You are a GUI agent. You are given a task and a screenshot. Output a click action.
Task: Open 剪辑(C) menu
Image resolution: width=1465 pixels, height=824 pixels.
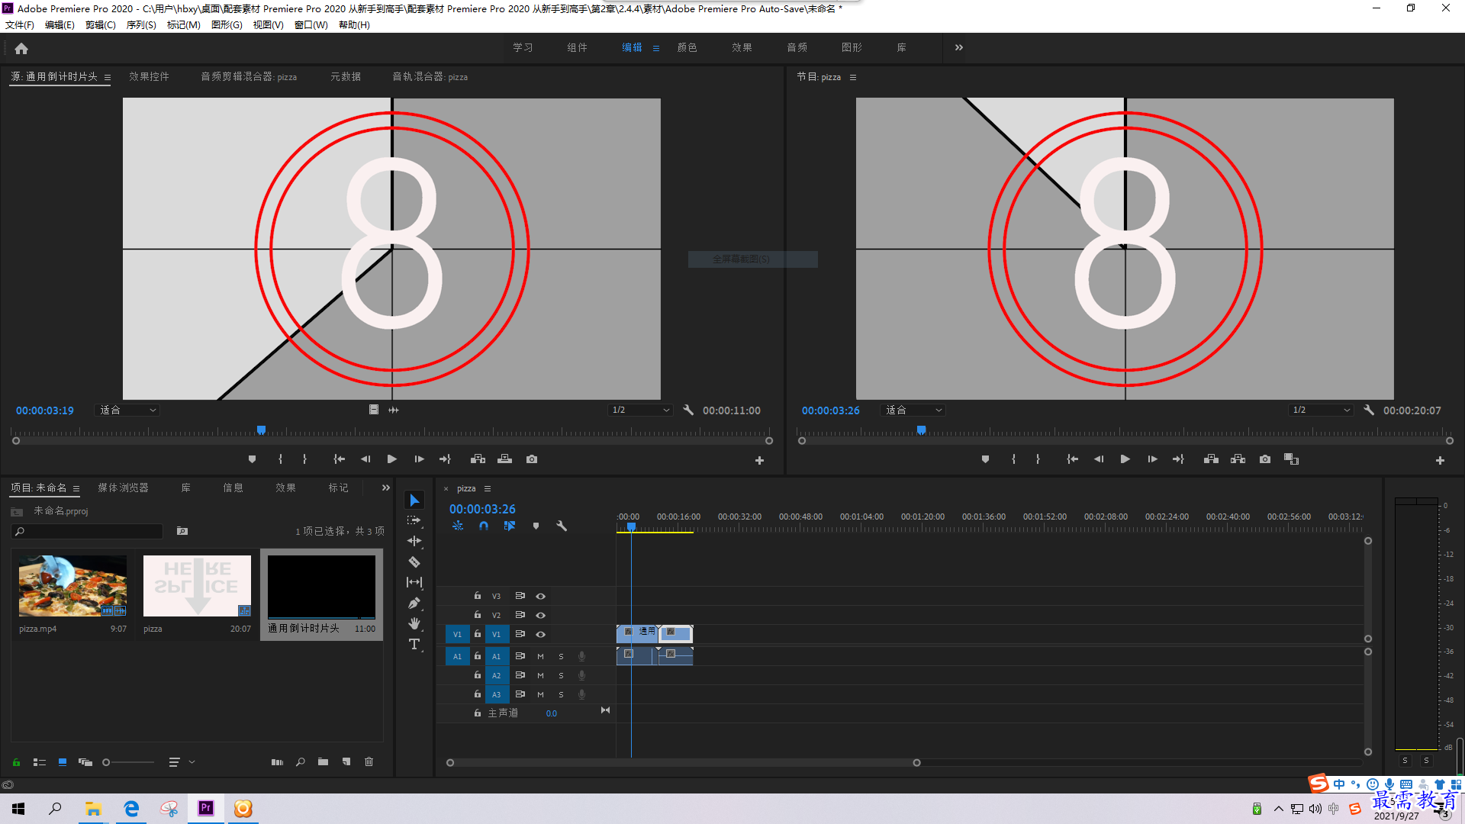coord(101,25)
